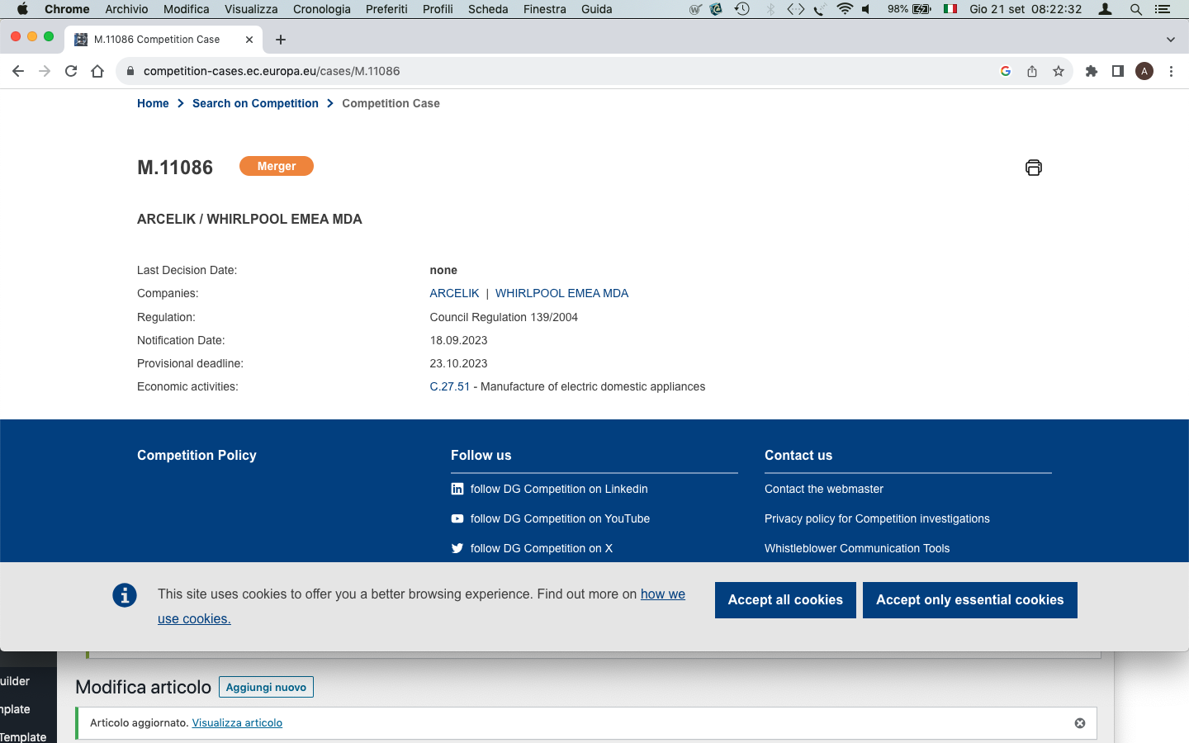Bookmark this page with the star icon

(x=1059, y=71)
